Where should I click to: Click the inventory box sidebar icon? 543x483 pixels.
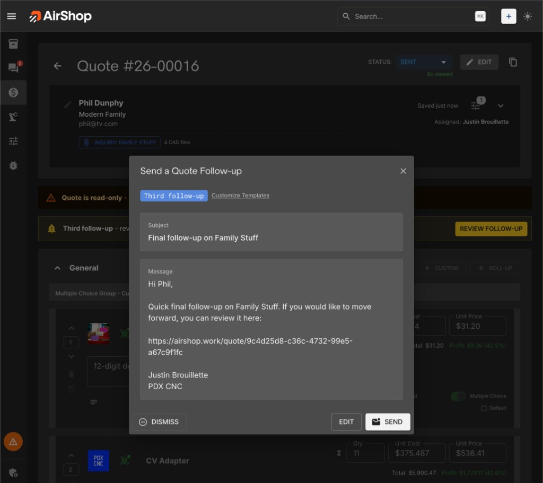tap(13, 44)
